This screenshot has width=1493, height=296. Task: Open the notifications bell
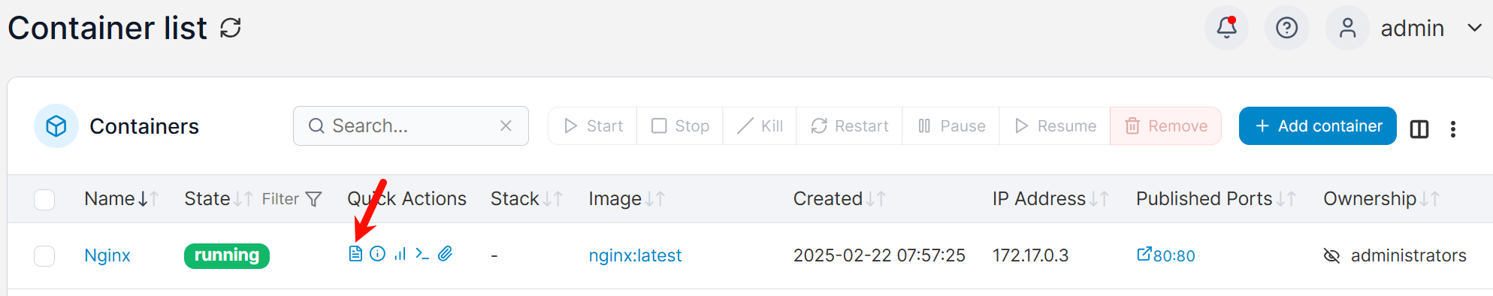click(x=1227, y=28)
